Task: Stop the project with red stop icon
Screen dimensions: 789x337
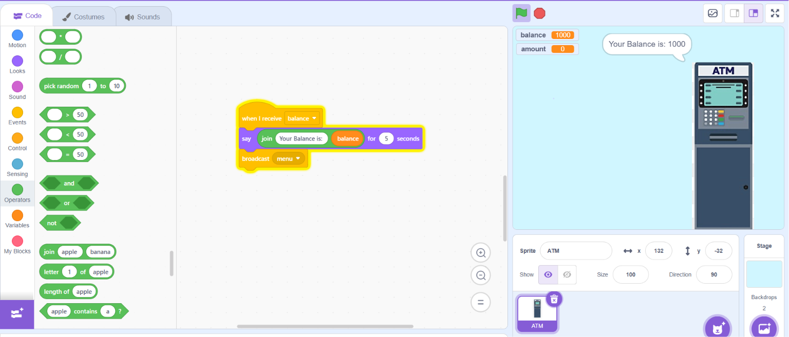Action: point(539,13)
